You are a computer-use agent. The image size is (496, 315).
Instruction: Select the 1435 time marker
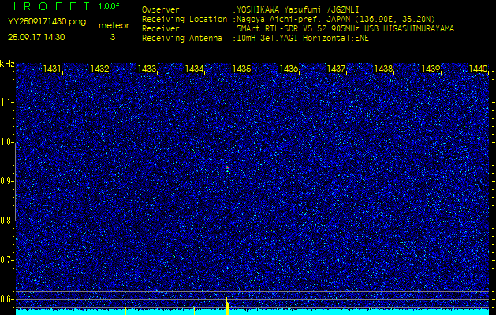pyautogui.click(x=241, y=69)
